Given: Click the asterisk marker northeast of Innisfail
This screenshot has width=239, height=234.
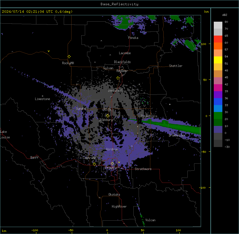Looking at the screenshot, I should click(x=139, y=84).
